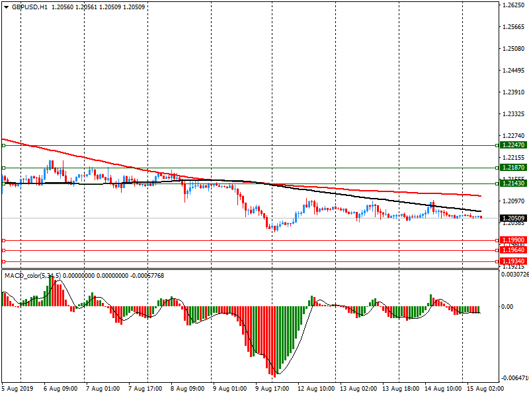The image size is (529, 396).
Task: Click the 15 Aug 02:00 time axis label
Action: [485, 389]
